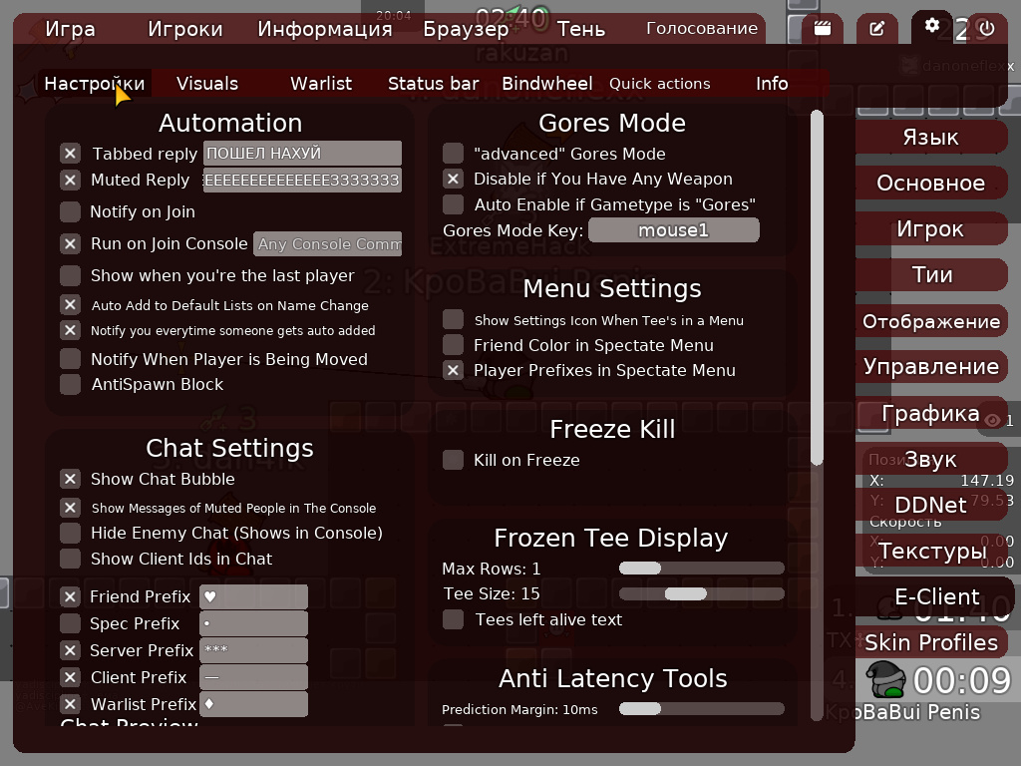Screen dimensions: 1021x766
Task: Enable Kill on Freeze
Action: click(454, 460)
